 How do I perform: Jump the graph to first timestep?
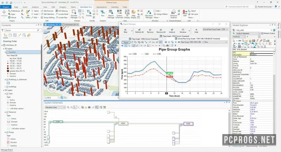click(166, 42)
